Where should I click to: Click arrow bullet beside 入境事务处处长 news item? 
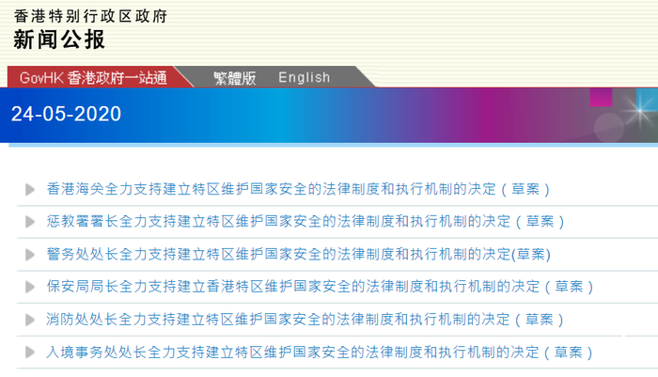click(x=30, y=353)
